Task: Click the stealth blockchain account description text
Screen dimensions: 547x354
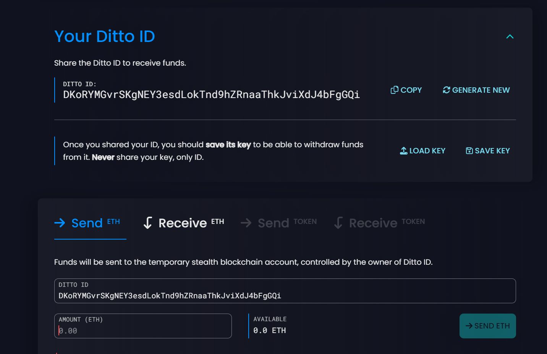Action: click(243, 262)
